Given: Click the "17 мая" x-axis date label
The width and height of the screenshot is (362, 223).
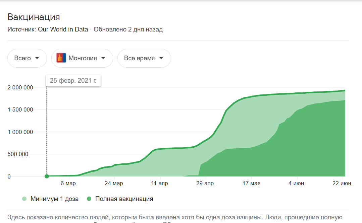Looking at the screenshot, I should point(251,183).
